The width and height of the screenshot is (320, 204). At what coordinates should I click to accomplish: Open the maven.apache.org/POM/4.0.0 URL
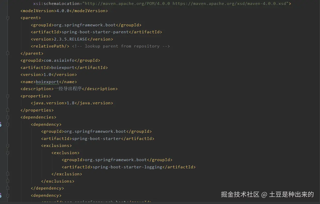[x=127, y=4]
